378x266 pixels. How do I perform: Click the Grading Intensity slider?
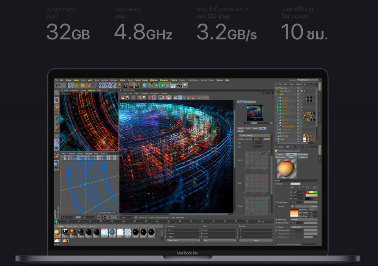(x=267, y=139)
